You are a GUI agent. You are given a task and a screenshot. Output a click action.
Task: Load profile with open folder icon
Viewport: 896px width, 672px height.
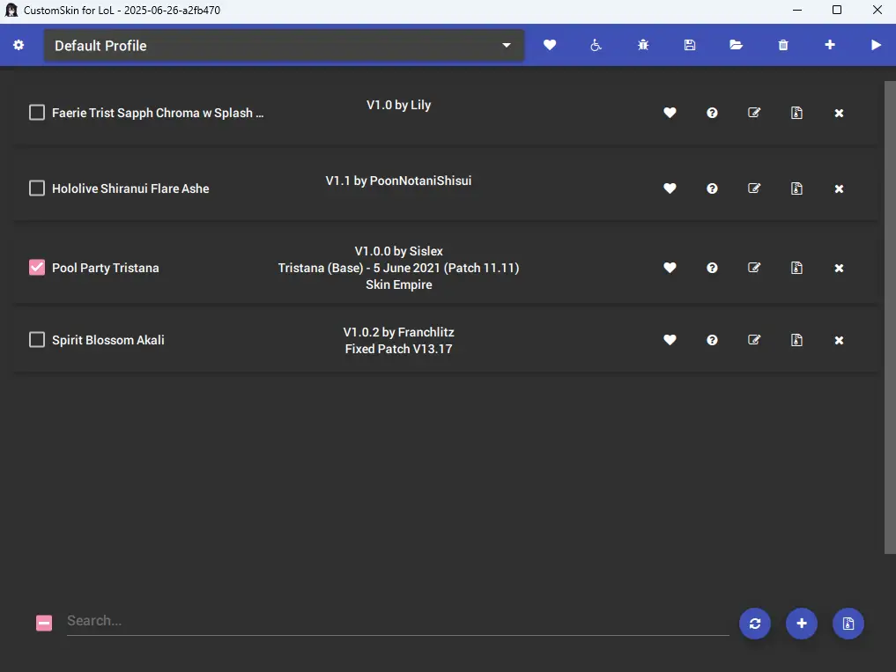[736, 45]
